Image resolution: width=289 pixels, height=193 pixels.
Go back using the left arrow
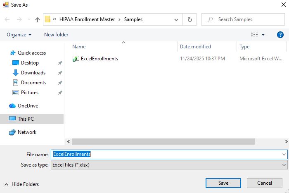coord(7,19)
